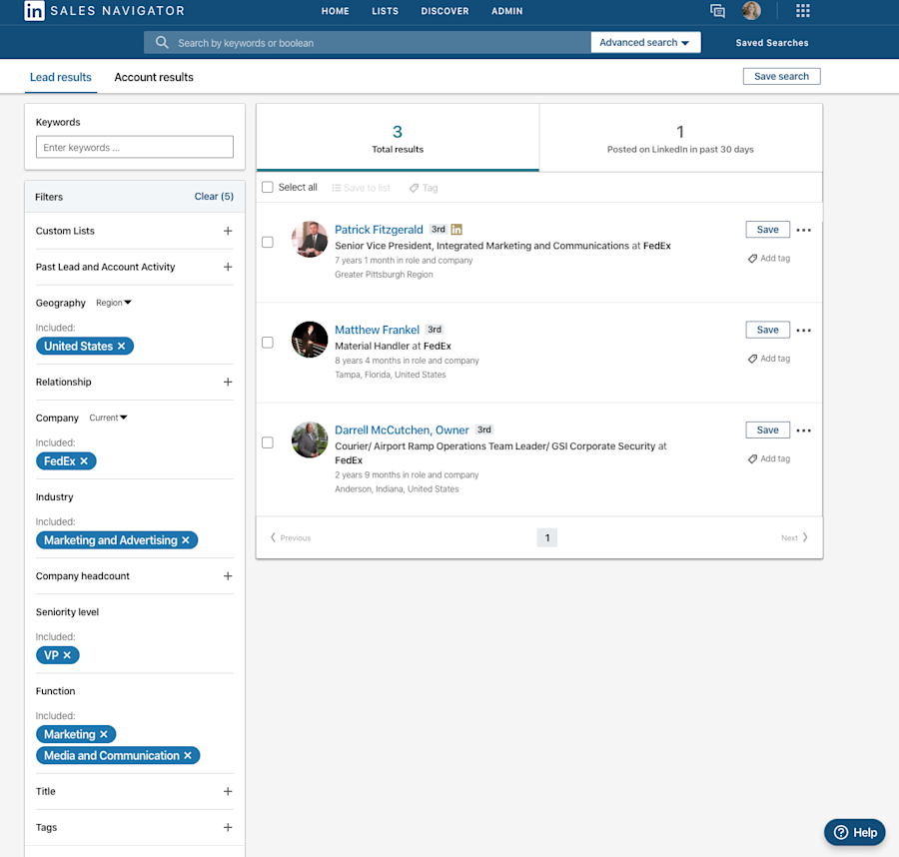899x857 pixels.
Task: Select Matthew Frankel's checkbox
Action: coord(267,343)
